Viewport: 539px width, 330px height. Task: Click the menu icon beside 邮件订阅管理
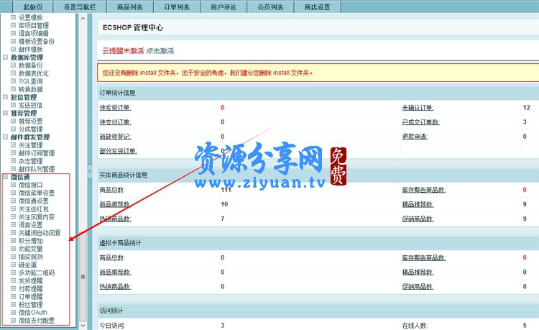click(13, 152)
